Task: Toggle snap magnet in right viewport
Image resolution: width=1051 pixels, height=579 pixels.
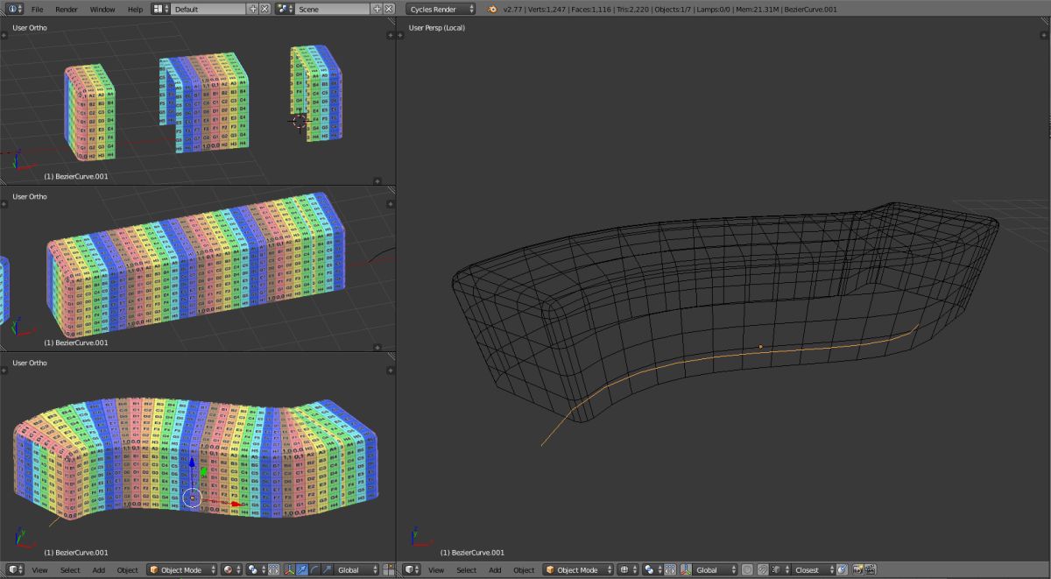Action: click(x=763, y=570)
